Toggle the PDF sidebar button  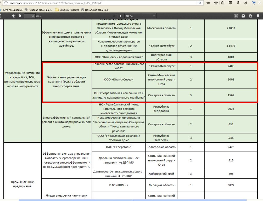(x=1, y=16)
